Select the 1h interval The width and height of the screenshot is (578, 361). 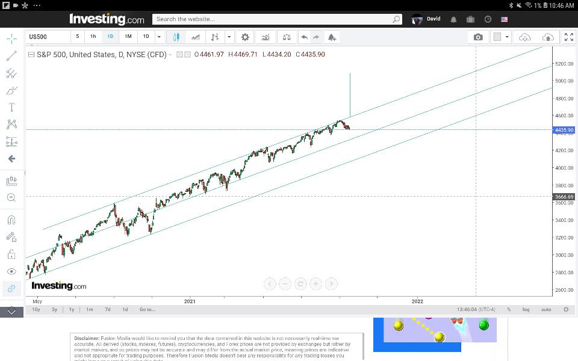(x=93, y=37)
